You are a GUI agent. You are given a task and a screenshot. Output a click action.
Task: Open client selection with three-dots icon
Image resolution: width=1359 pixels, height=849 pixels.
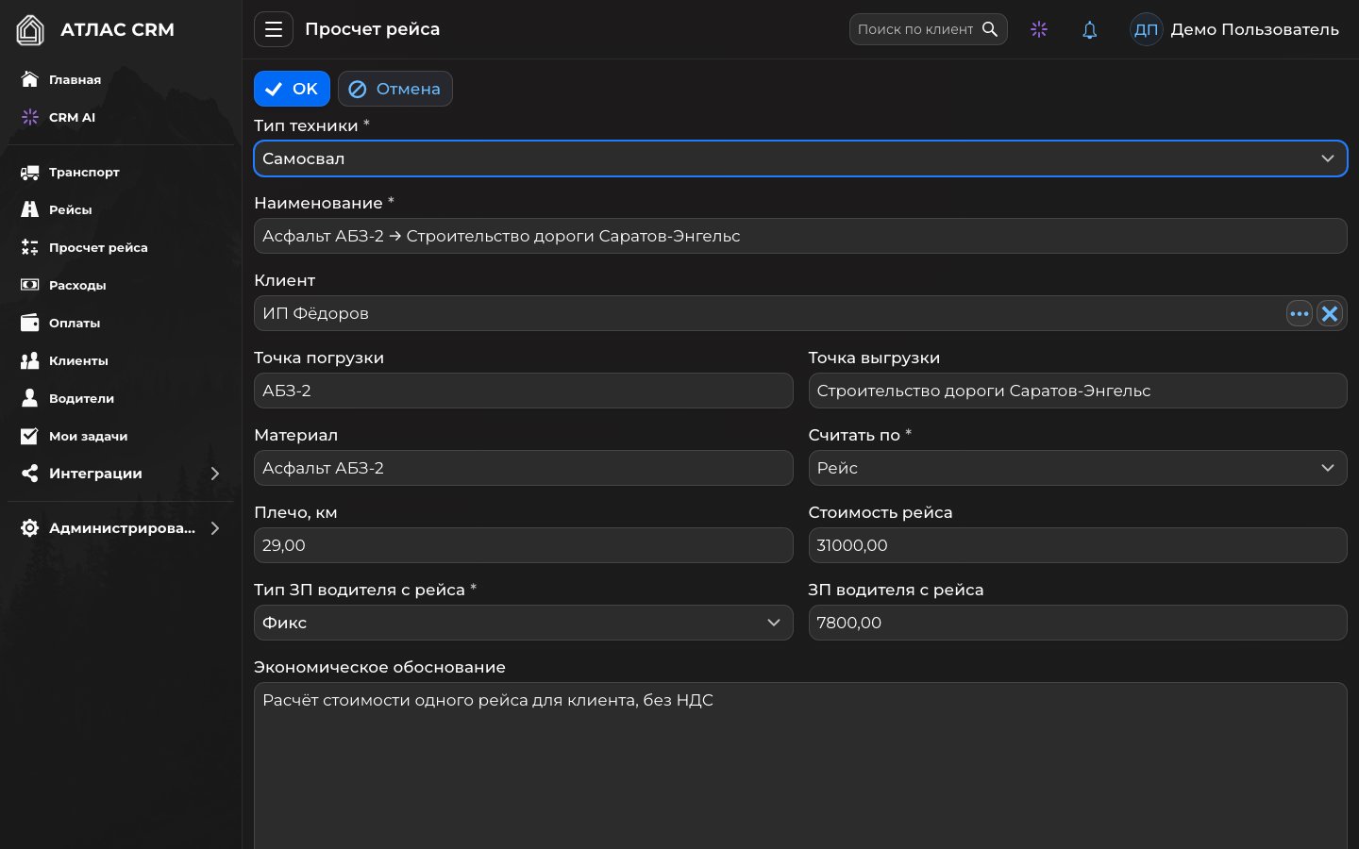tap(1300, 313)
